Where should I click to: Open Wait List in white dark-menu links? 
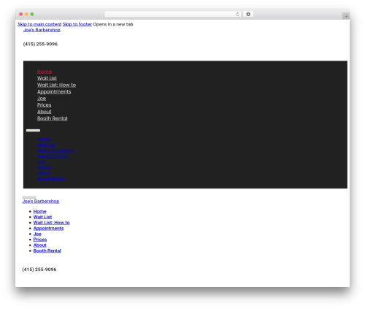click(x=47, y=78)
